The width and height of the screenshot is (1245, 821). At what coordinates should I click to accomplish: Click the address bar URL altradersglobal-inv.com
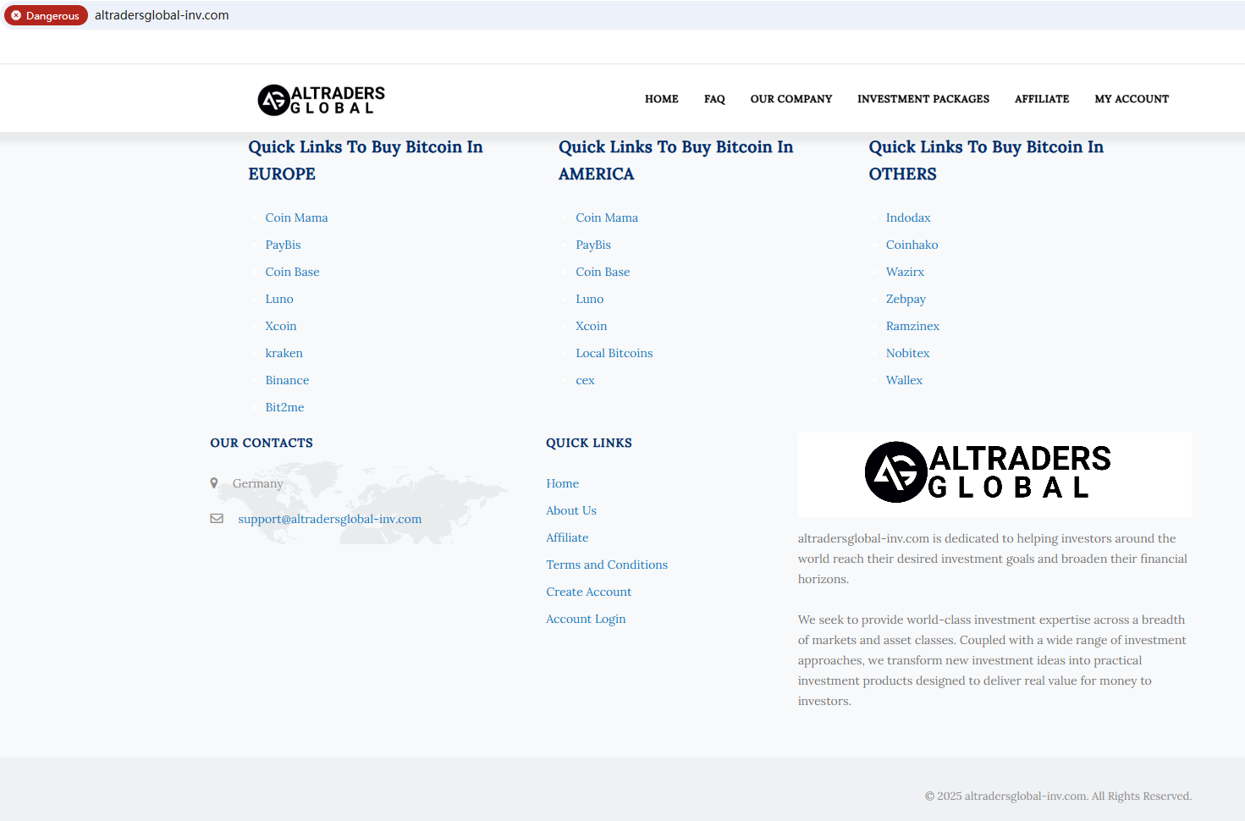162,15
